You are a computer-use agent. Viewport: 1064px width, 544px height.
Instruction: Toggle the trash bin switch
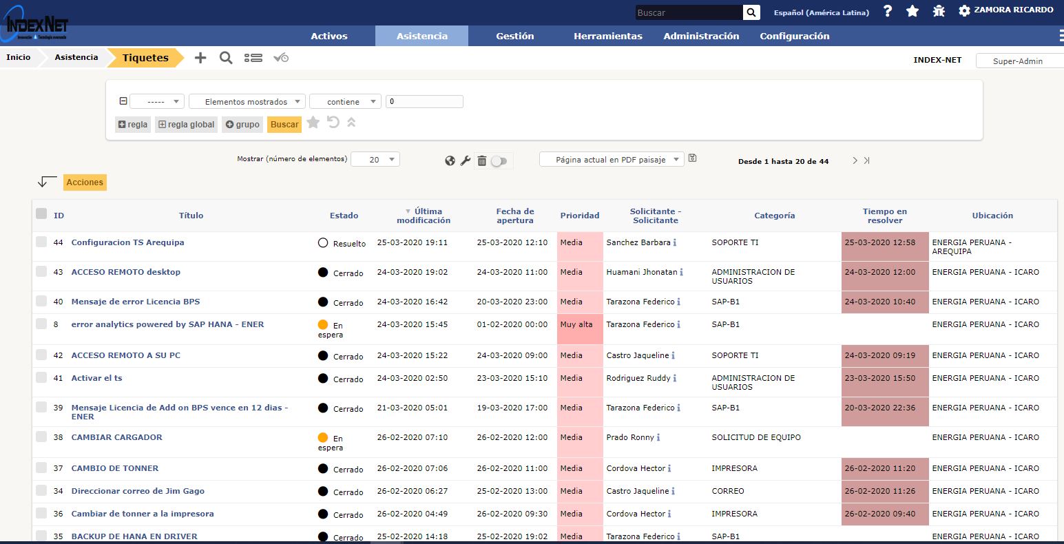pyautogui.click(x=499, y=161)
